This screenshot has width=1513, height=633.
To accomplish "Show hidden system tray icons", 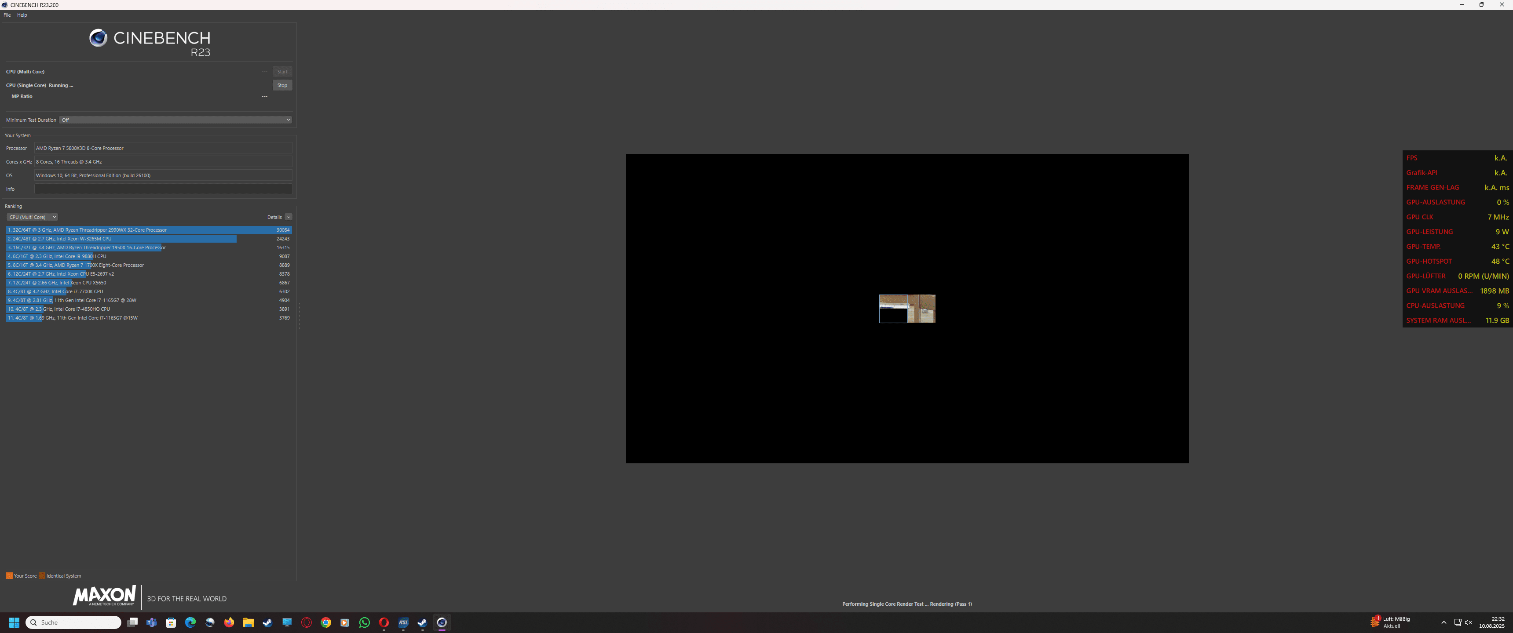I will 1444,622.
